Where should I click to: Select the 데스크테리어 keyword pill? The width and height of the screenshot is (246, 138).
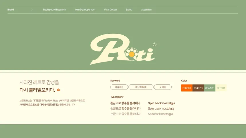[x=141, y=87]
